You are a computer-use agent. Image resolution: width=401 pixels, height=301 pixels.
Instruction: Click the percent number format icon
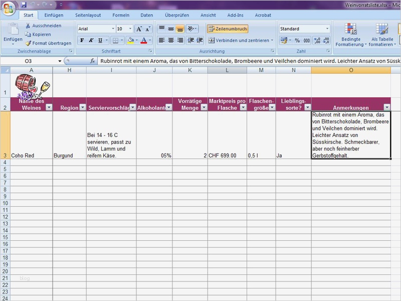297,41
